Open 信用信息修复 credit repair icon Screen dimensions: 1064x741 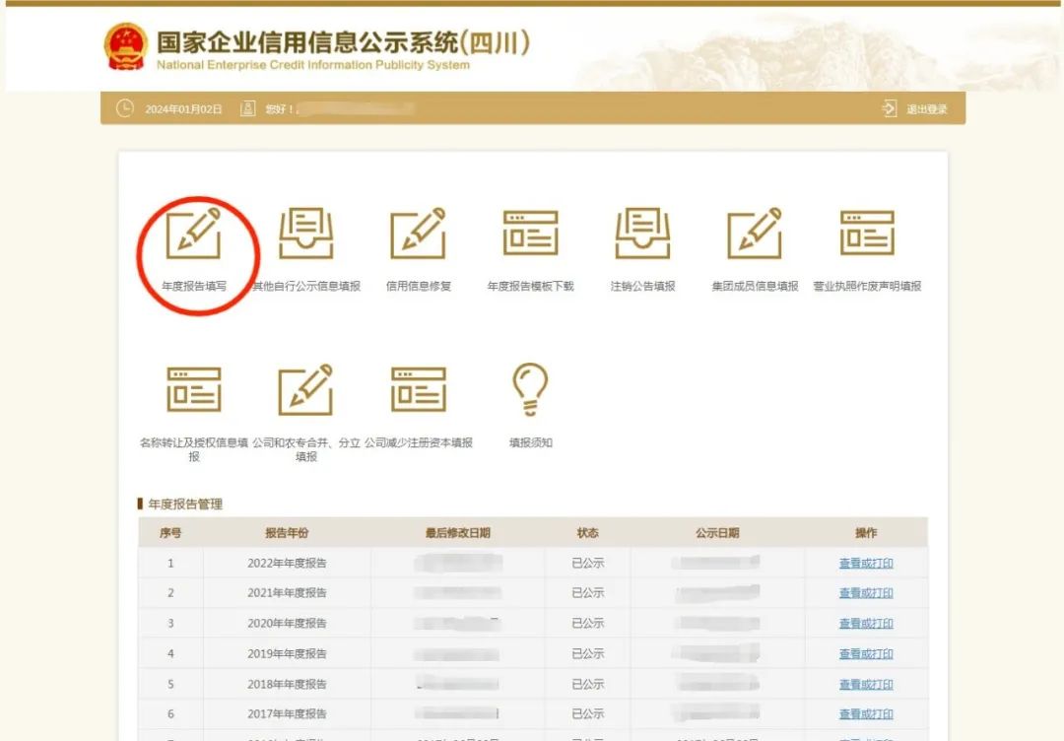pos(418,236)
